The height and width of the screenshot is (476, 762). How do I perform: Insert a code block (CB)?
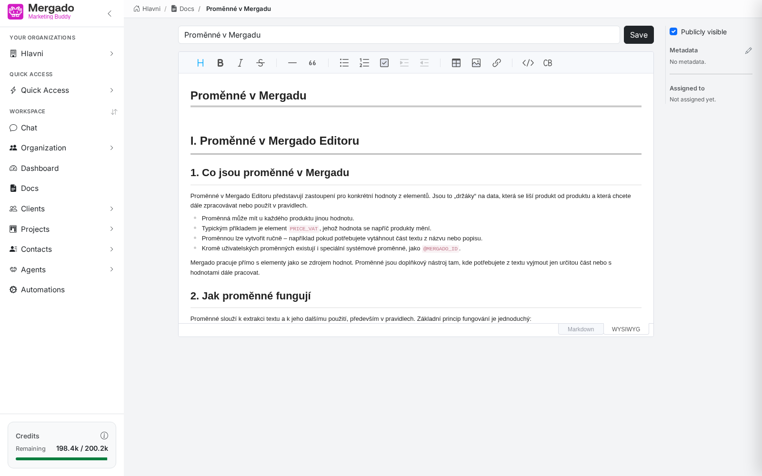coord(548,63)
